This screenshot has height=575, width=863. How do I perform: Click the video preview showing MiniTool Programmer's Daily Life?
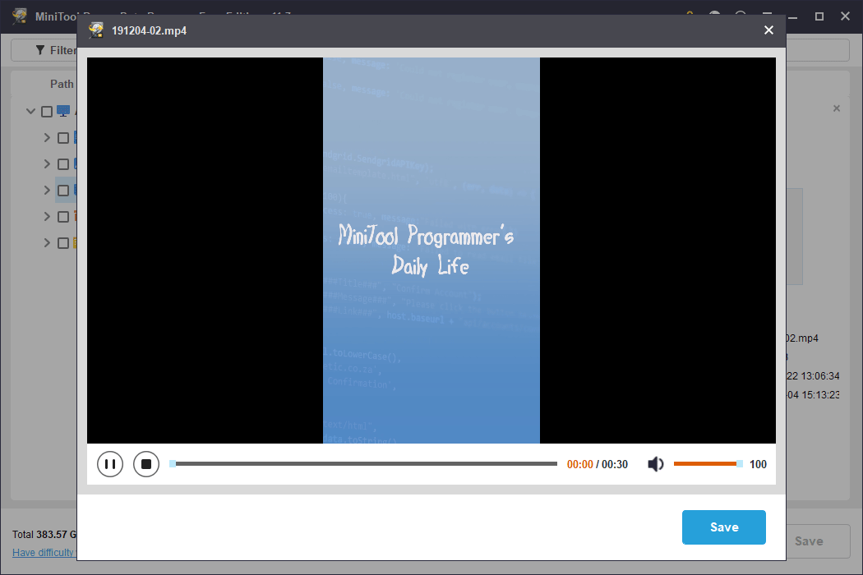click(x=431, y=251)
